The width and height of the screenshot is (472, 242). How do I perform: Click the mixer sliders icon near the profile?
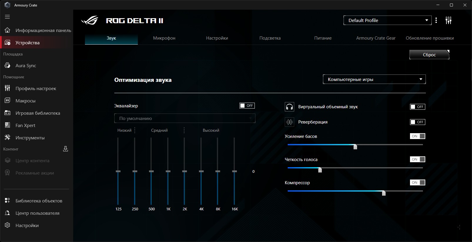coord(448,20)
